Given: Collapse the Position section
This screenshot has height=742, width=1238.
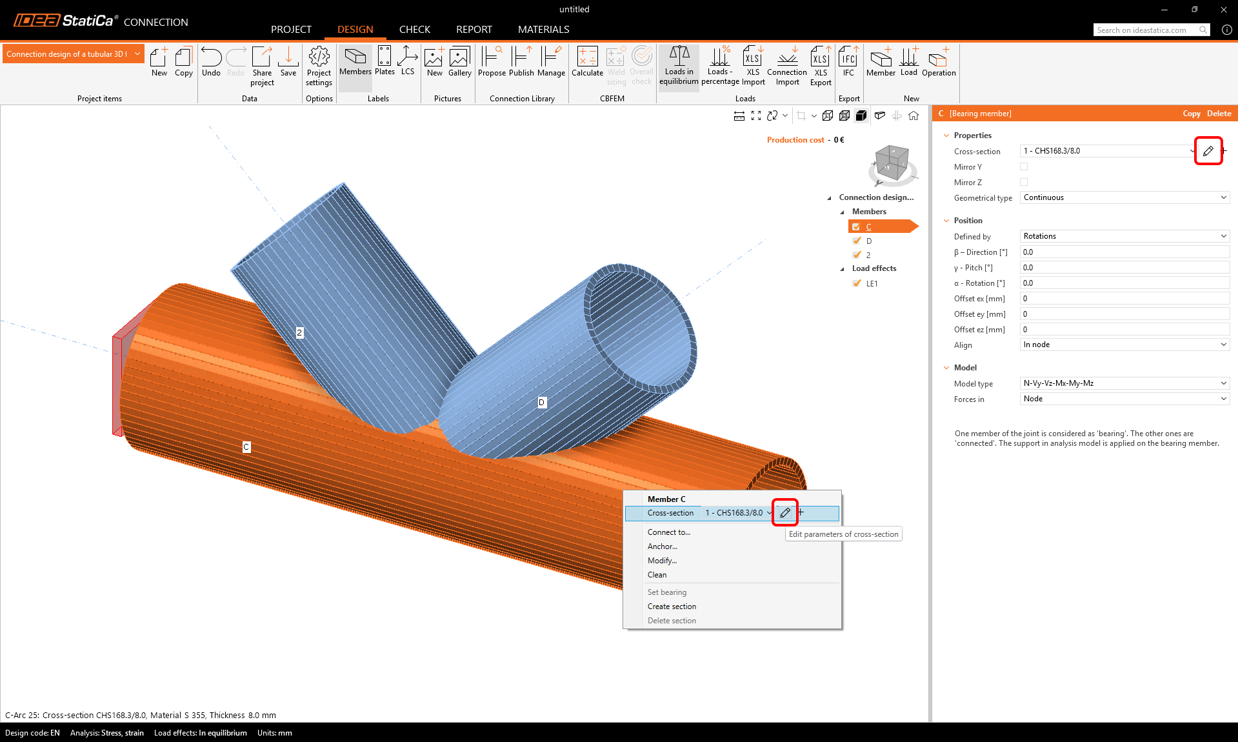Looking at the screenshot, I should [x=946, y=221].
